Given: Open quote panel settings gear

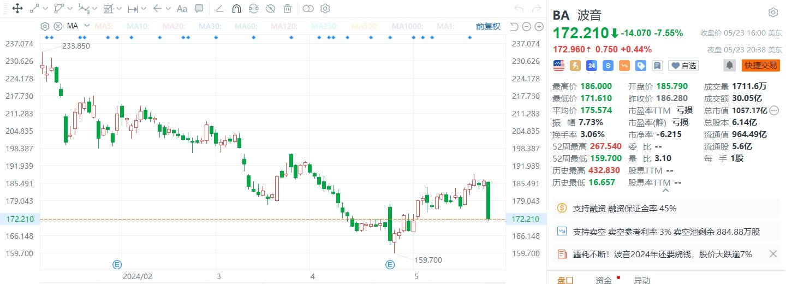Looking at the screenshot, I should 773,13.
